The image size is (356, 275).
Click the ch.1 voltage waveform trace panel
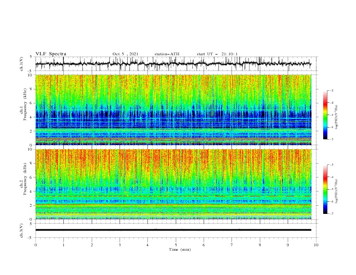tap(177, 64)
